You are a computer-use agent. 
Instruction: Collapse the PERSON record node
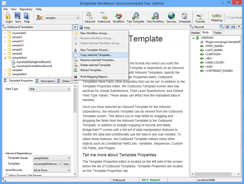pyautogui.click(x=193, y=38)
